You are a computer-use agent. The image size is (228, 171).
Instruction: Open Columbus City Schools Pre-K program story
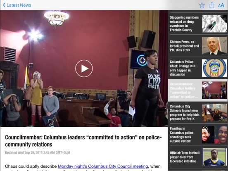pyautogui.click(x=198, y=112)
